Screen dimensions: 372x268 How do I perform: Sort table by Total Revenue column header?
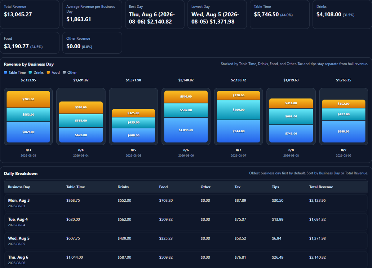[321, 187]
